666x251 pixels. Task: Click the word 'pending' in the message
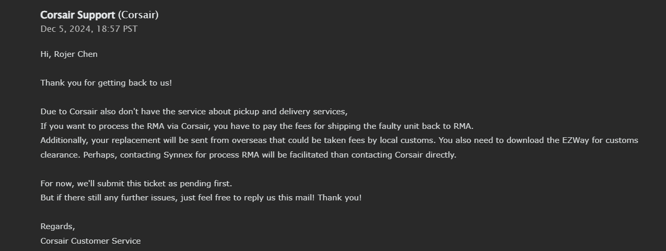196,184
